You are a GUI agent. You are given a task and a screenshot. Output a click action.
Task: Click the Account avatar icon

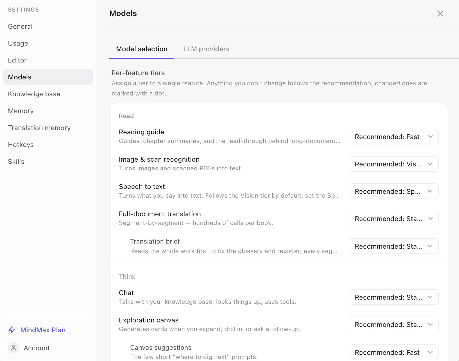[14, 348]
